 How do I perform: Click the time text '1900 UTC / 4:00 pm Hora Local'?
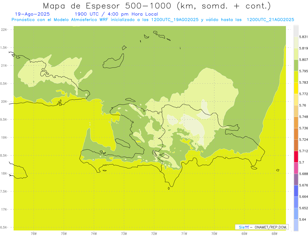pos(116,14)
